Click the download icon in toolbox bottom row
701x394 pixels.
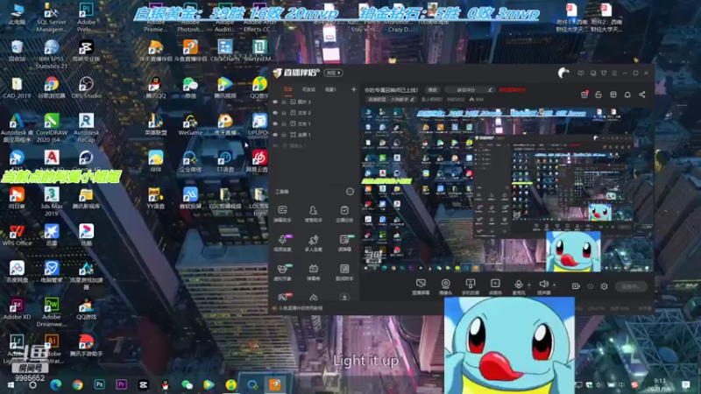(344, 297)
